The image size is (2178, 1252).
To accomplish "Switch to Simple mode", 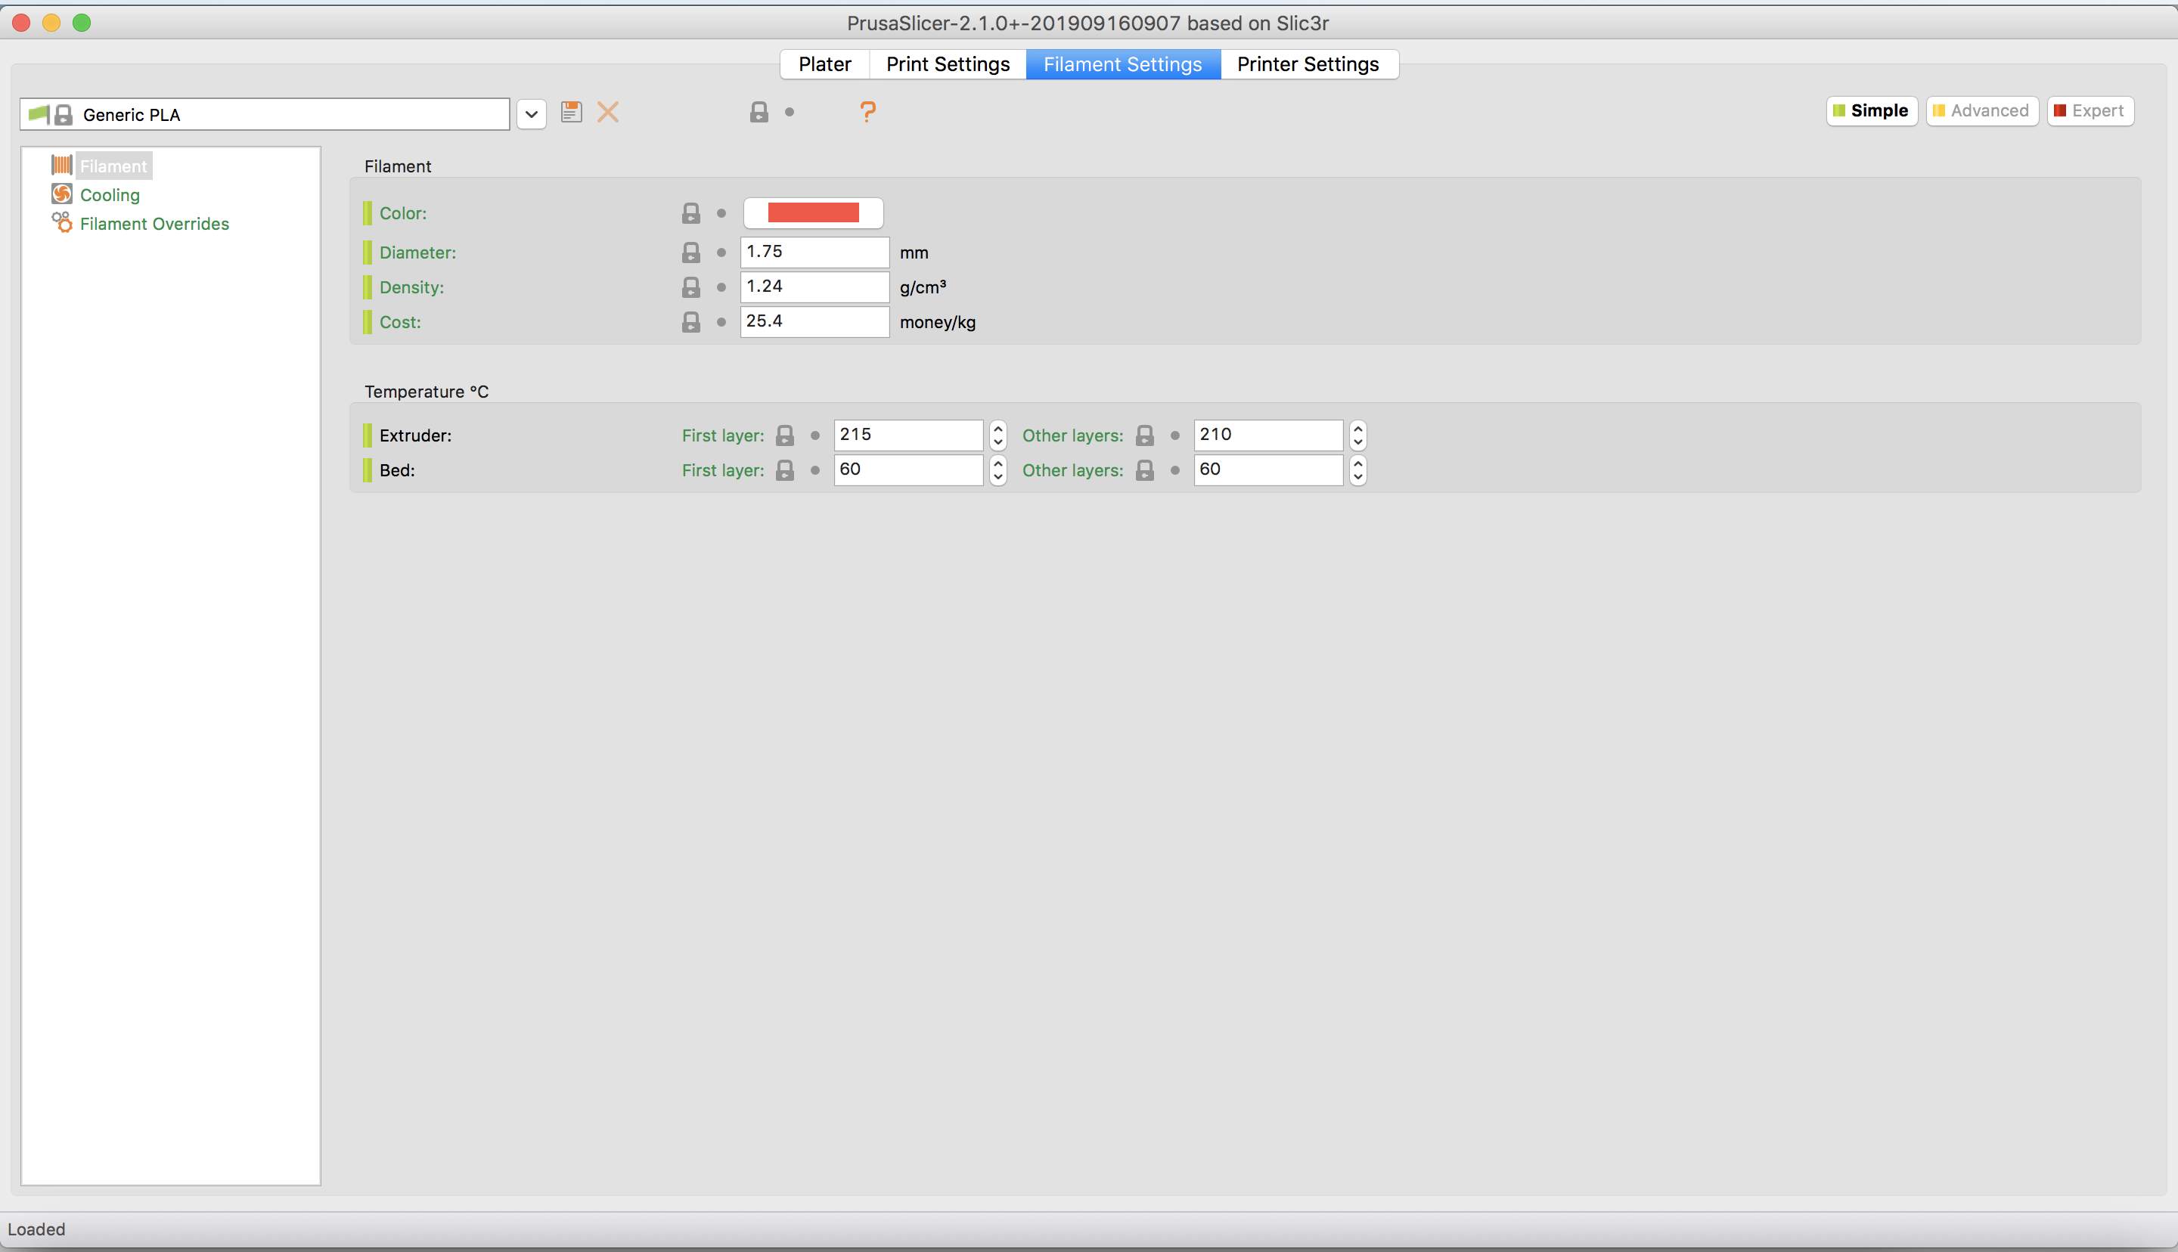I will pyautogui.click(x=1872, y=111).
